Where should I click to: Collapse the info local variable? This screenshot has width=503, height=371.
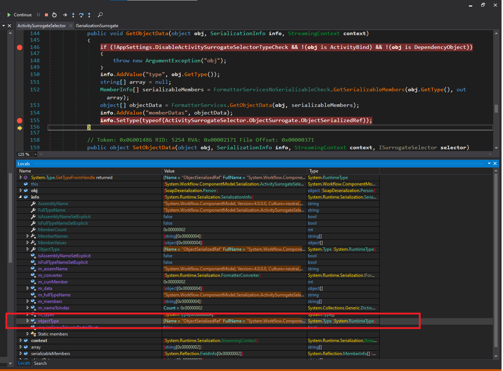pyautogui.click(x=21, y=197)
